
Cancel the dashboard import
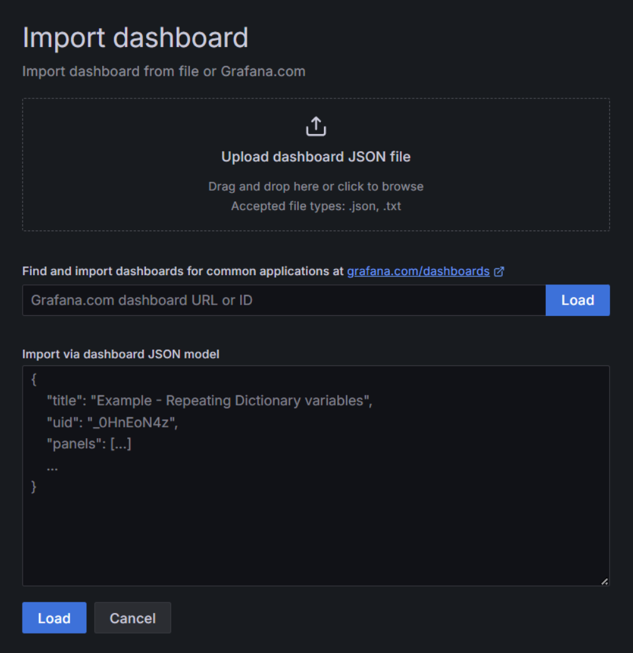132,618
